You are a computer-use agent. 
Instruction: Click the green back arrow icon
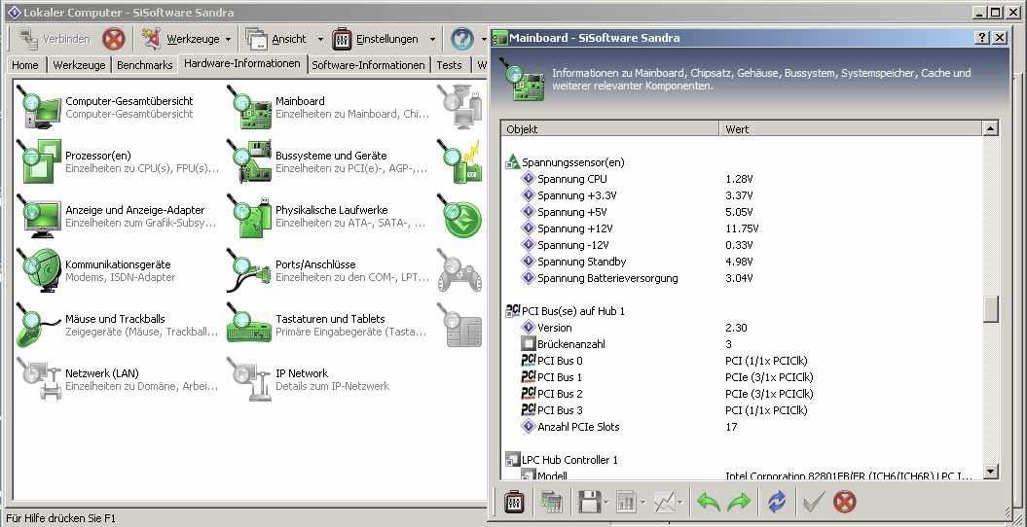click(709, 502)
